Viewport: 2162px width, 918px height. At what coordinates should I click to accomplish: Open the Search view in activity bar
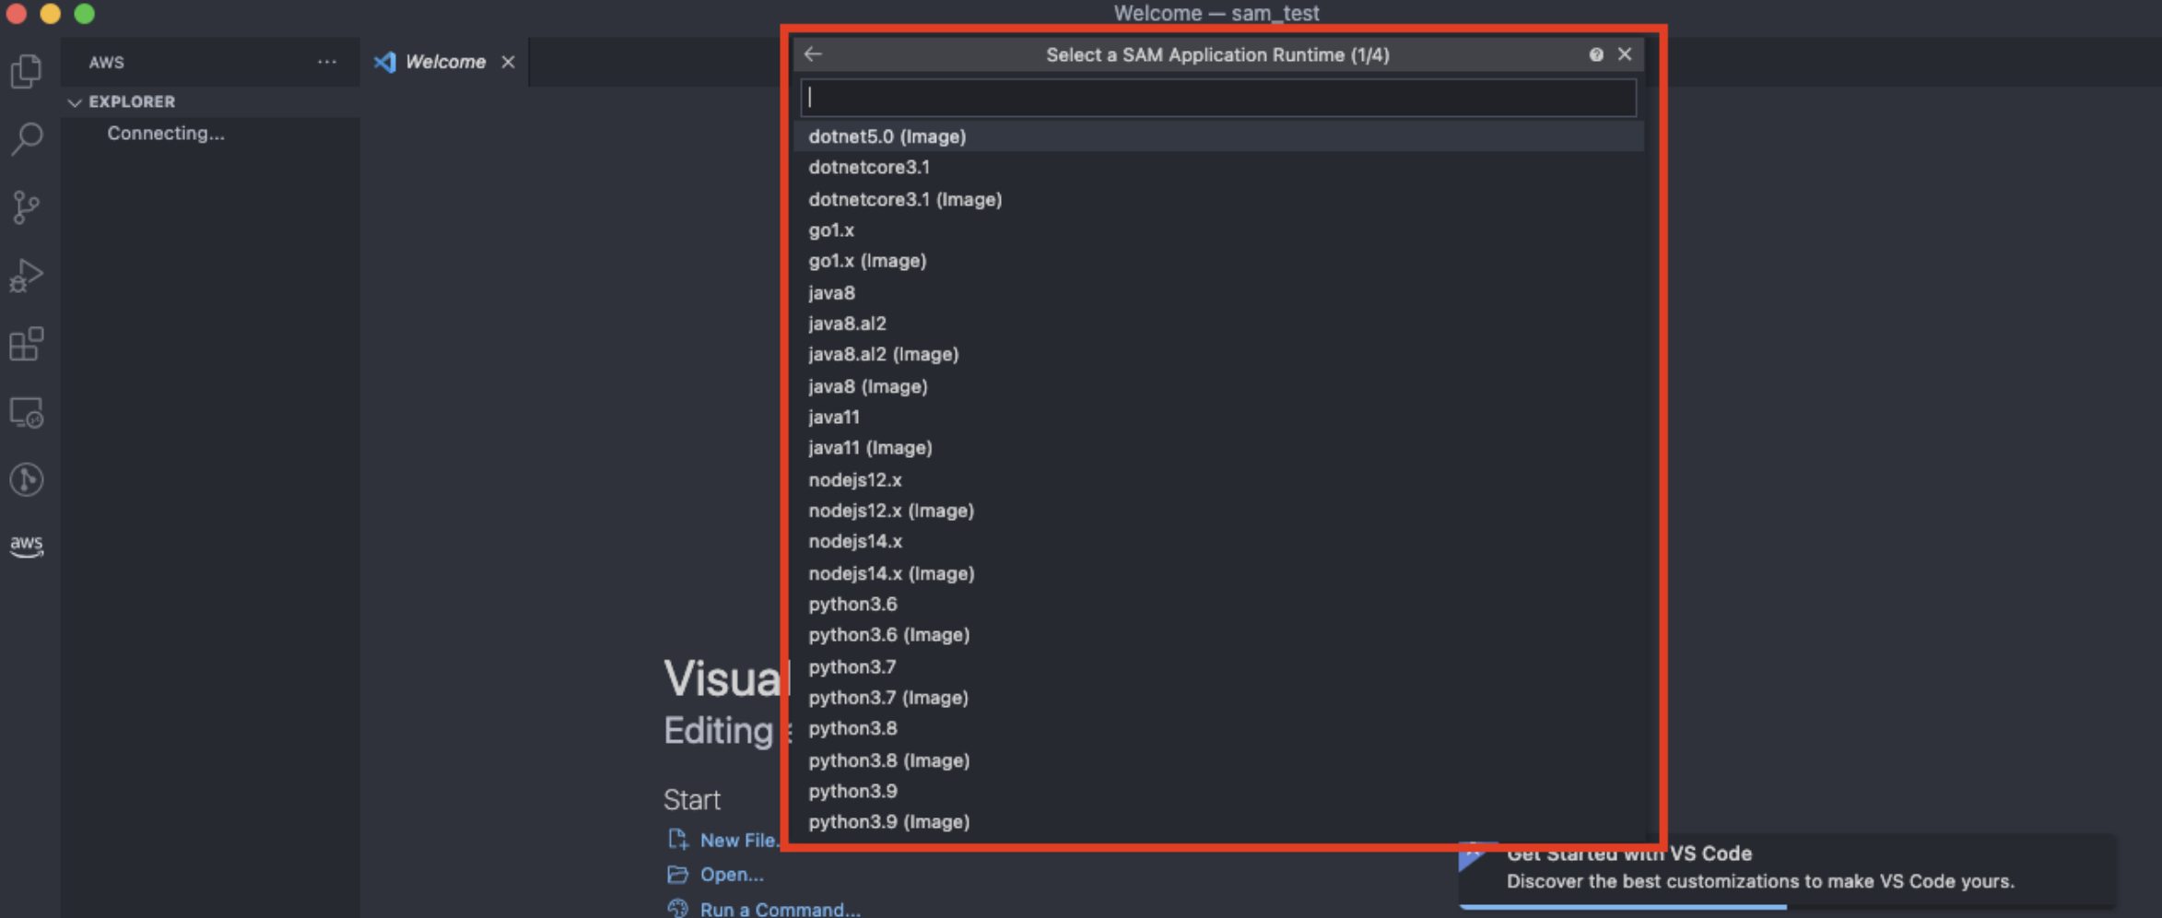pyautogui.click(x=27, y=139)
